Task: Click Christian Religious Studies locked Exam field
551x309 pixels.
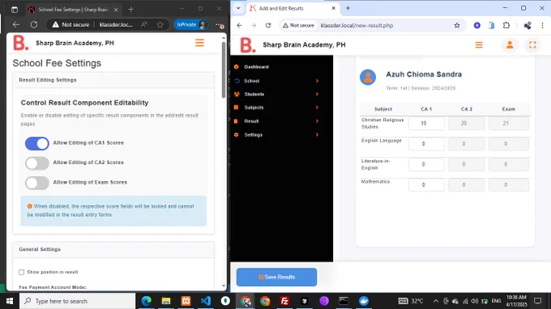Action: [509, 124]
